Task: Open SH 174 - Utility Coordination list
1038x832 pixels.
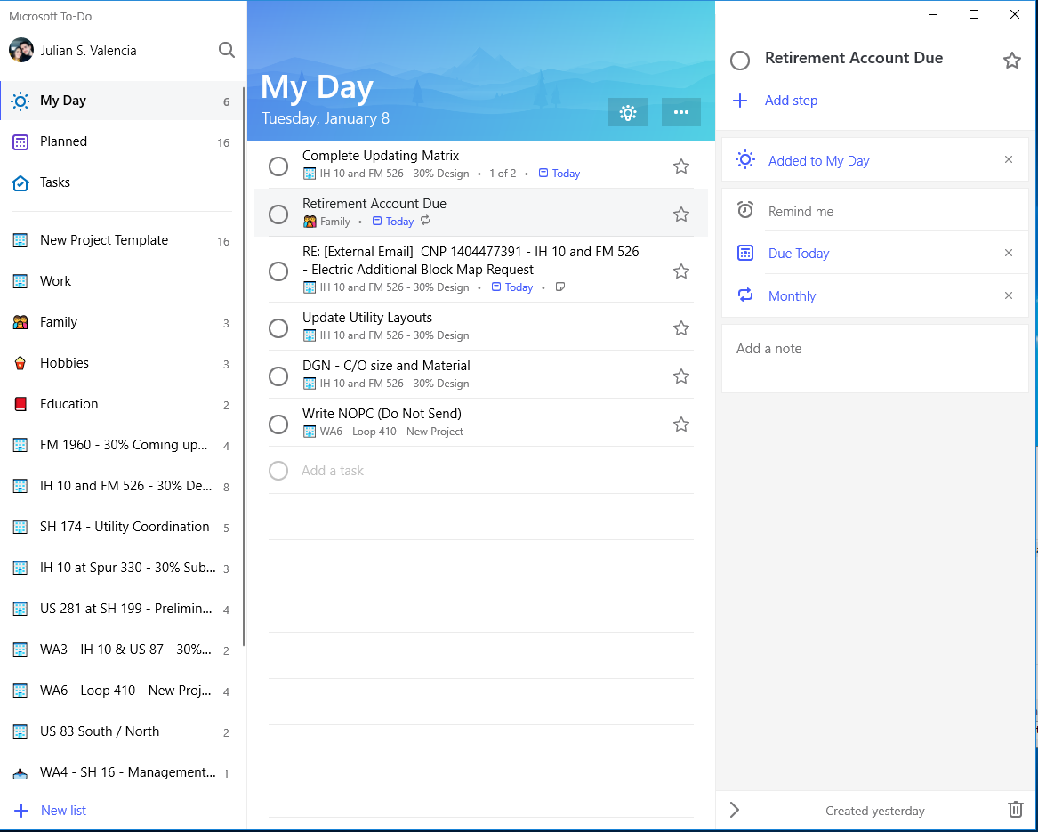Action: [x=123, y=528]
